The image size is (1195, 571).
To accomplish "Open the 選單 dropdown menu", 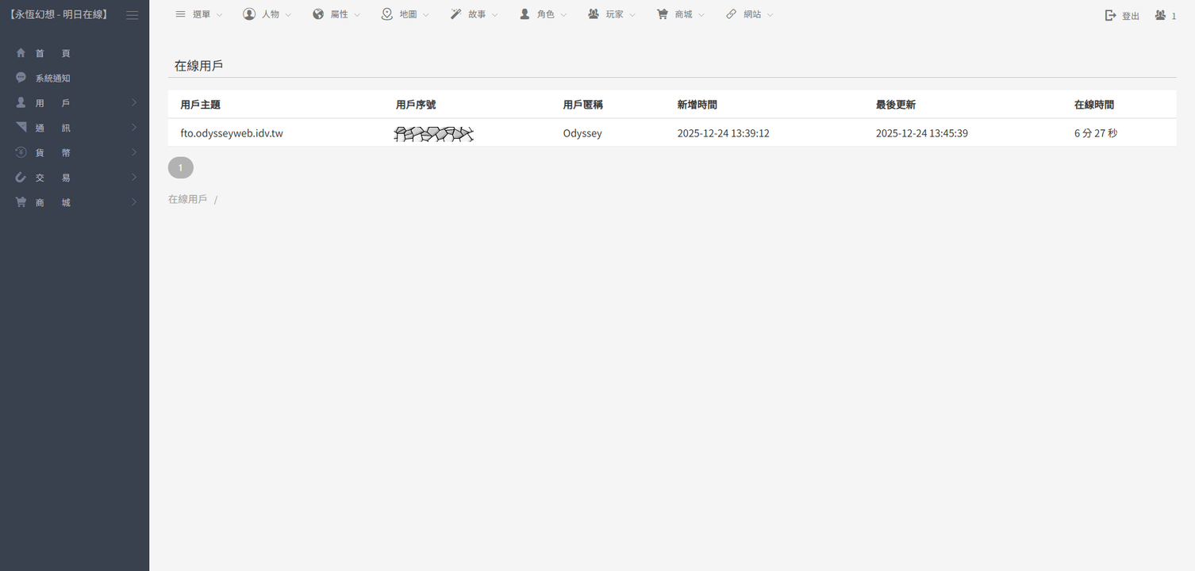I will pyautogui.click(x=199, y=14).
